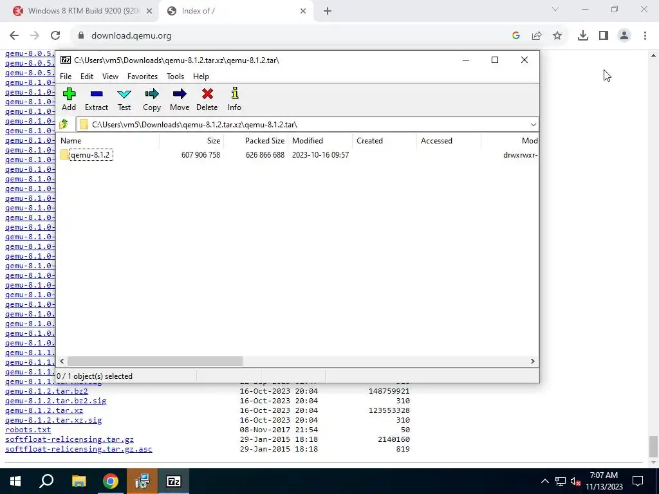Go up one folder level in 7-Zip

point(64,124)
